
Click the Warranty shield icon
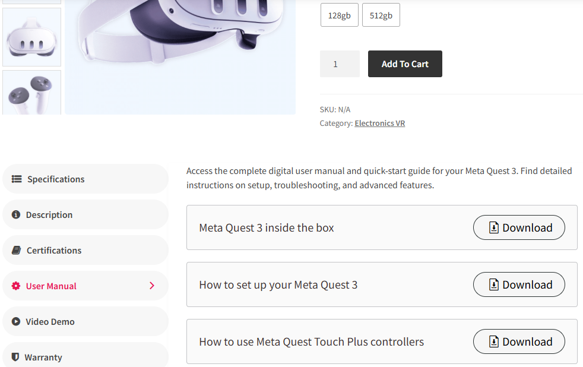(15, 356)
